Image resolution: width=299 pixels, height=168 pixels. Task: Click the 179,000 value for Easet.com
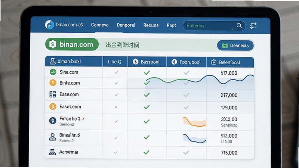(x=229, y=108)
